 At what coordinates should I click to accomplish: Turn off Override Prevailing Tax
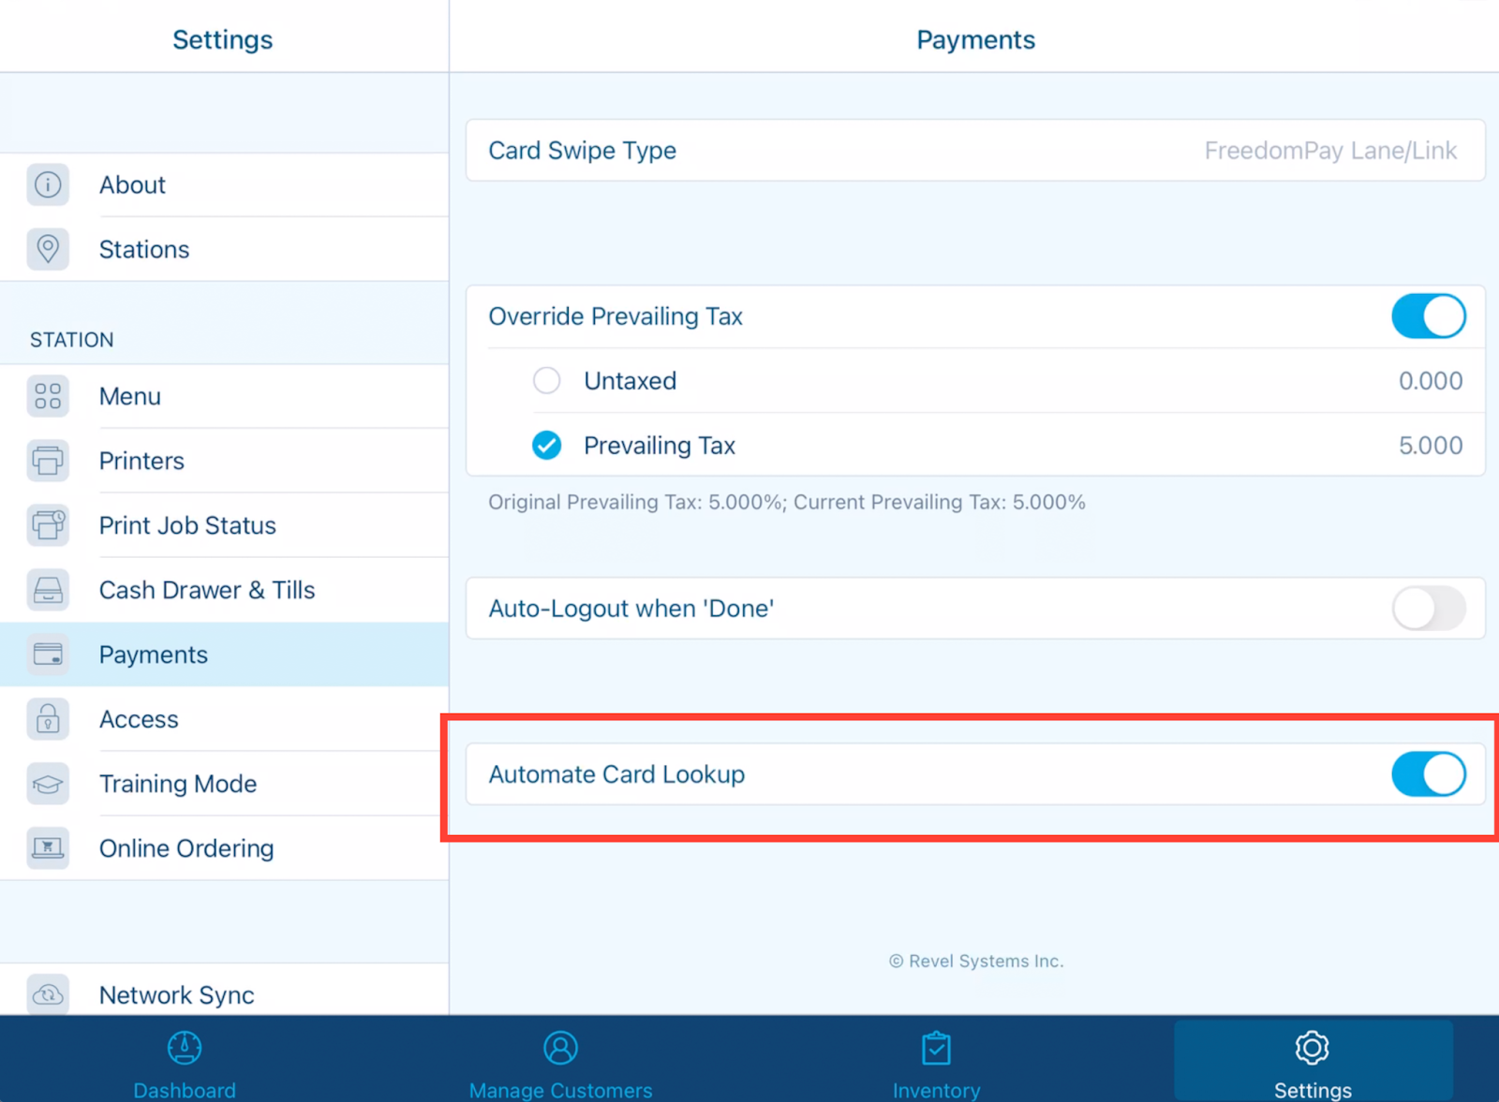[1428, 316]
